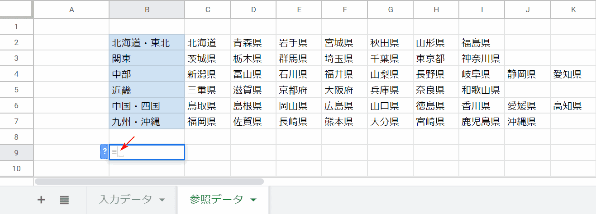The image size is (596, 214).
Task: Click cell containing 愛知県
Action: [573, 74]
